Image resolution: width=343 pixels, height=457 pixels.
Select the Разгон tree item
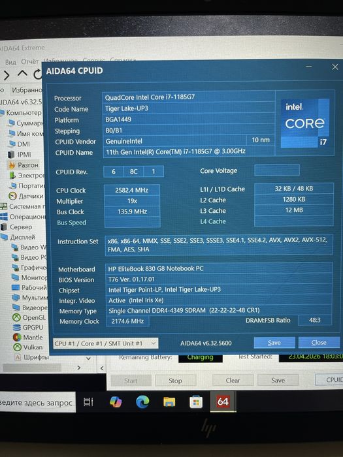28,165
